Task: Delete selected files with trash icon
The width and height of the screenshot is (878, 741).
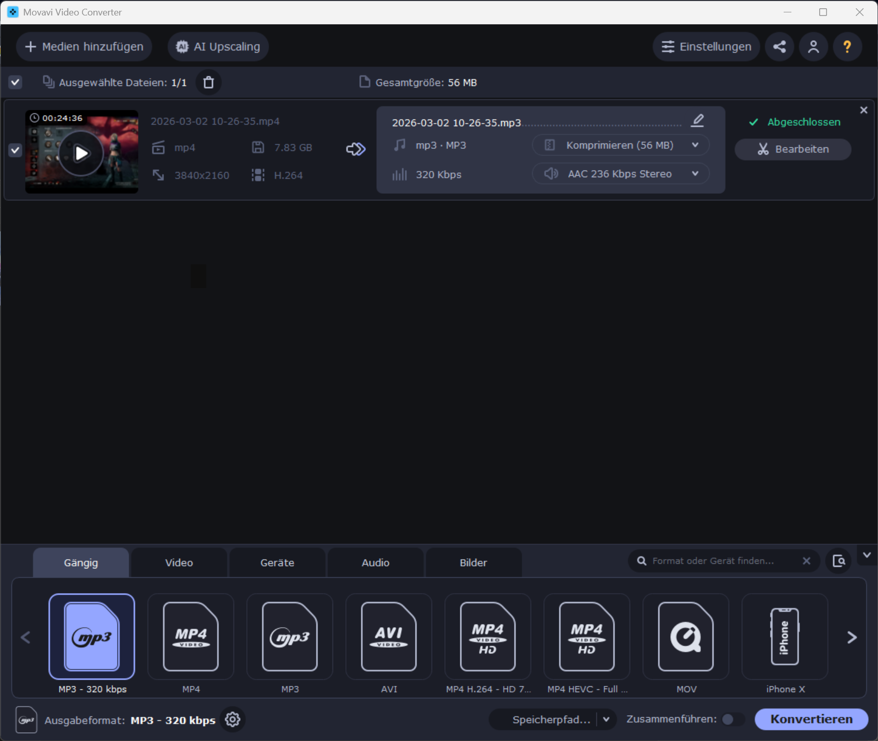Action: coord(208,82)
